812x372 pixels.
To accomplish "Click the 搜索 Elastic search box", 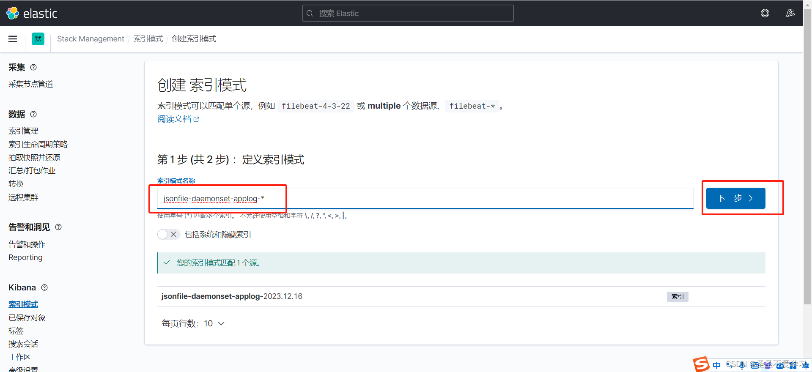I will (x=408, y=13).
